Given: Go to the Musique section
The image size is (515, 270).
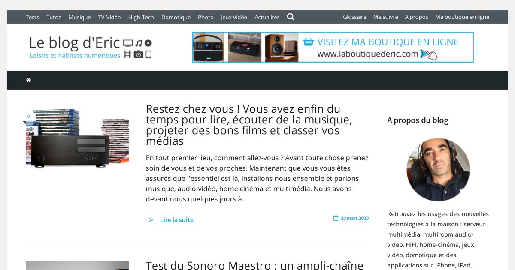Looking at the screenshot, I should point(79,17).
